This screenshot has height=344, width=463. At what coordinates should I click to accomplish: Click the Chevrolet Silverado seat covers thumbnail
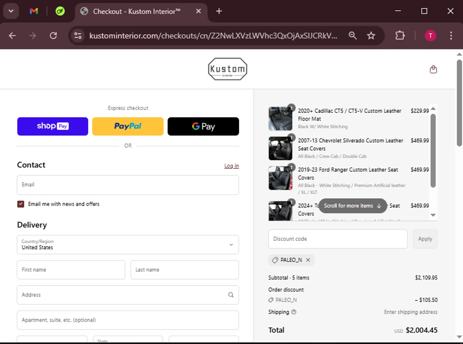(x=280, y=148)
